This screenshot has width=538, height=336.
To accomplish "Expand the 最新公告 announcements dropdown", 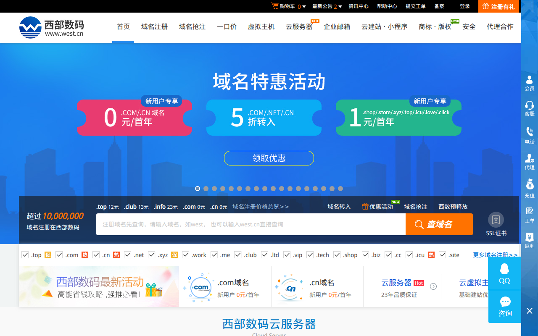I will coord(340,7).
